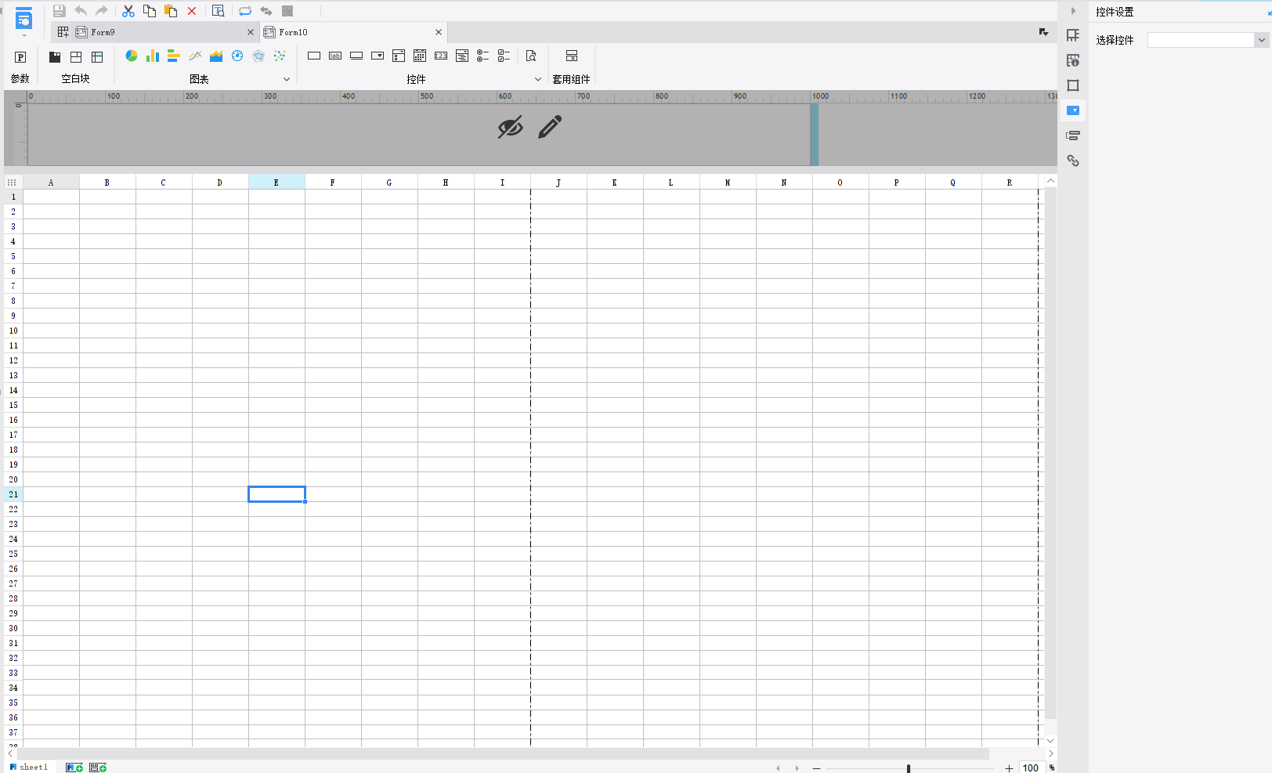Insert button widget icon
The image size is (1272, 773).
(x=356, y=56)
